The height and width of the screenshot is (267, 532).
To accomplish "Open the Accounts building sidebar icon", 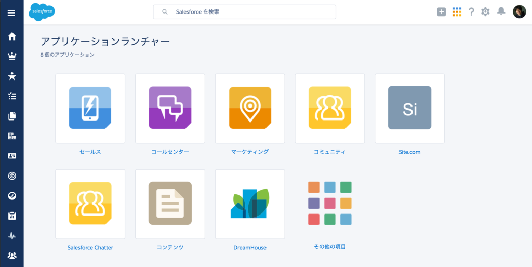I will (x=12, y=136).
